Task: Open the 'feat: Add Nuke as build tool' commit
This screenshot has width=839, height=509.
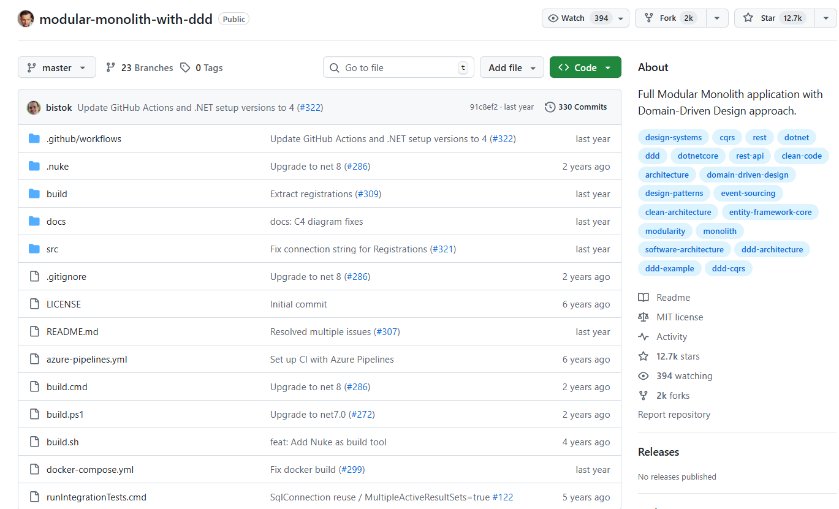Action: coord(328,442)
